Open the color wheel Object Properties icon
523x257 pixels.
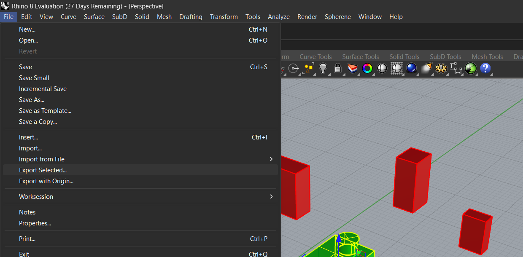[x=367, y=68]
